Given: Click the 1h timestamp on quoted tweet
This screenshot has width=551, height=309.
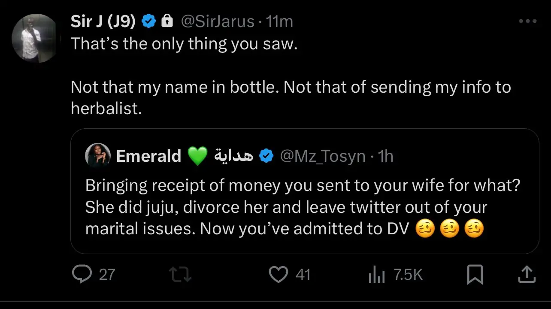Looking at the screenshot, I should pyautogui.click(x=386, y=156).
